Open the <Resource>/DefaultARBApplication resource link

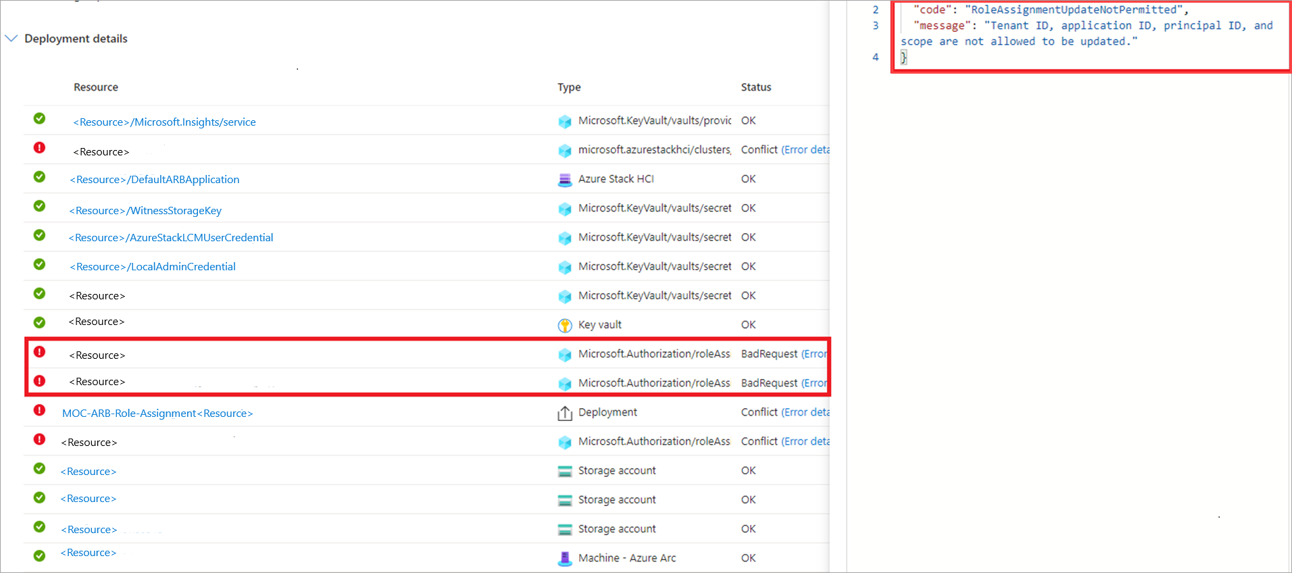pyautogui.click(x=155, y=180)
